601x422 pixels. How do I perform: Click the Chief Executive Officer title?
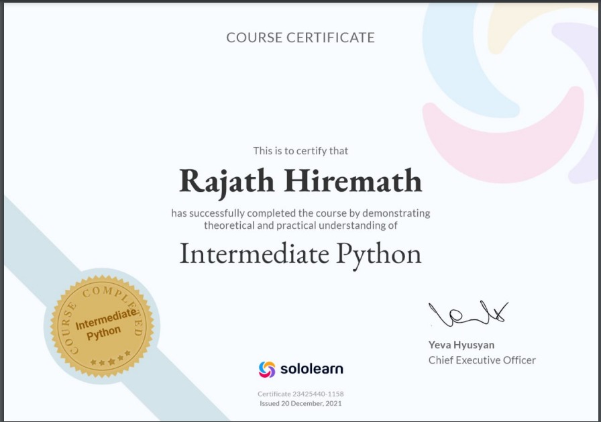(x=482, y=360)
